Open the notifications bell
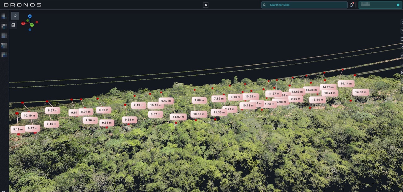 point(351,5)
